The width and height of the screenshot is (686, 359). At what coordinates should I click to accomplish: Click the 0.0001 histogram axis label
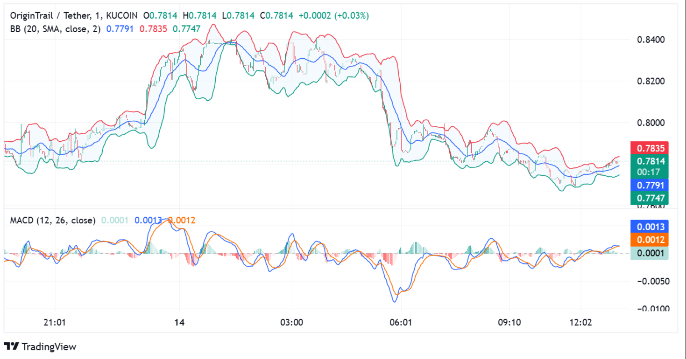pyautogui.click(x=650, y=253)
